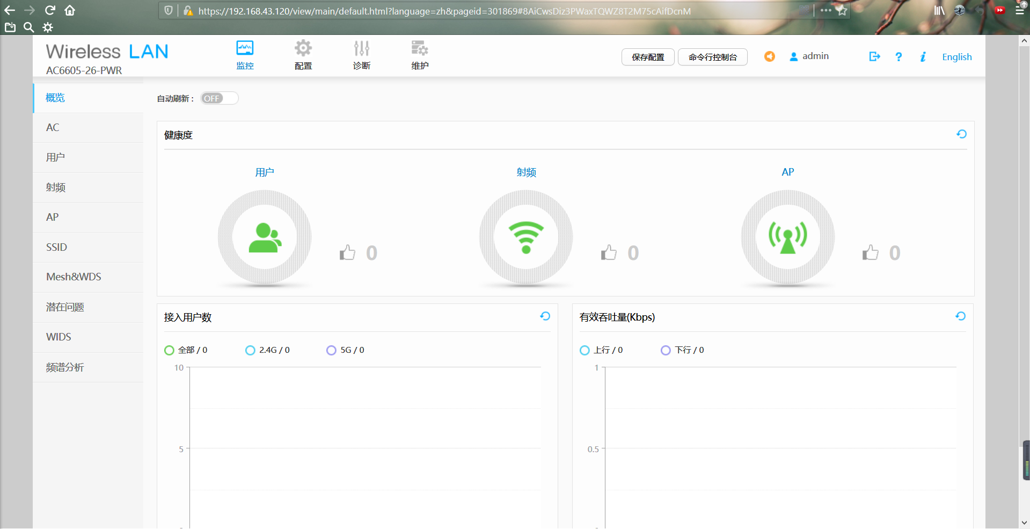Go to browser home page
1030x529 pixels.
tap(70, 10)
